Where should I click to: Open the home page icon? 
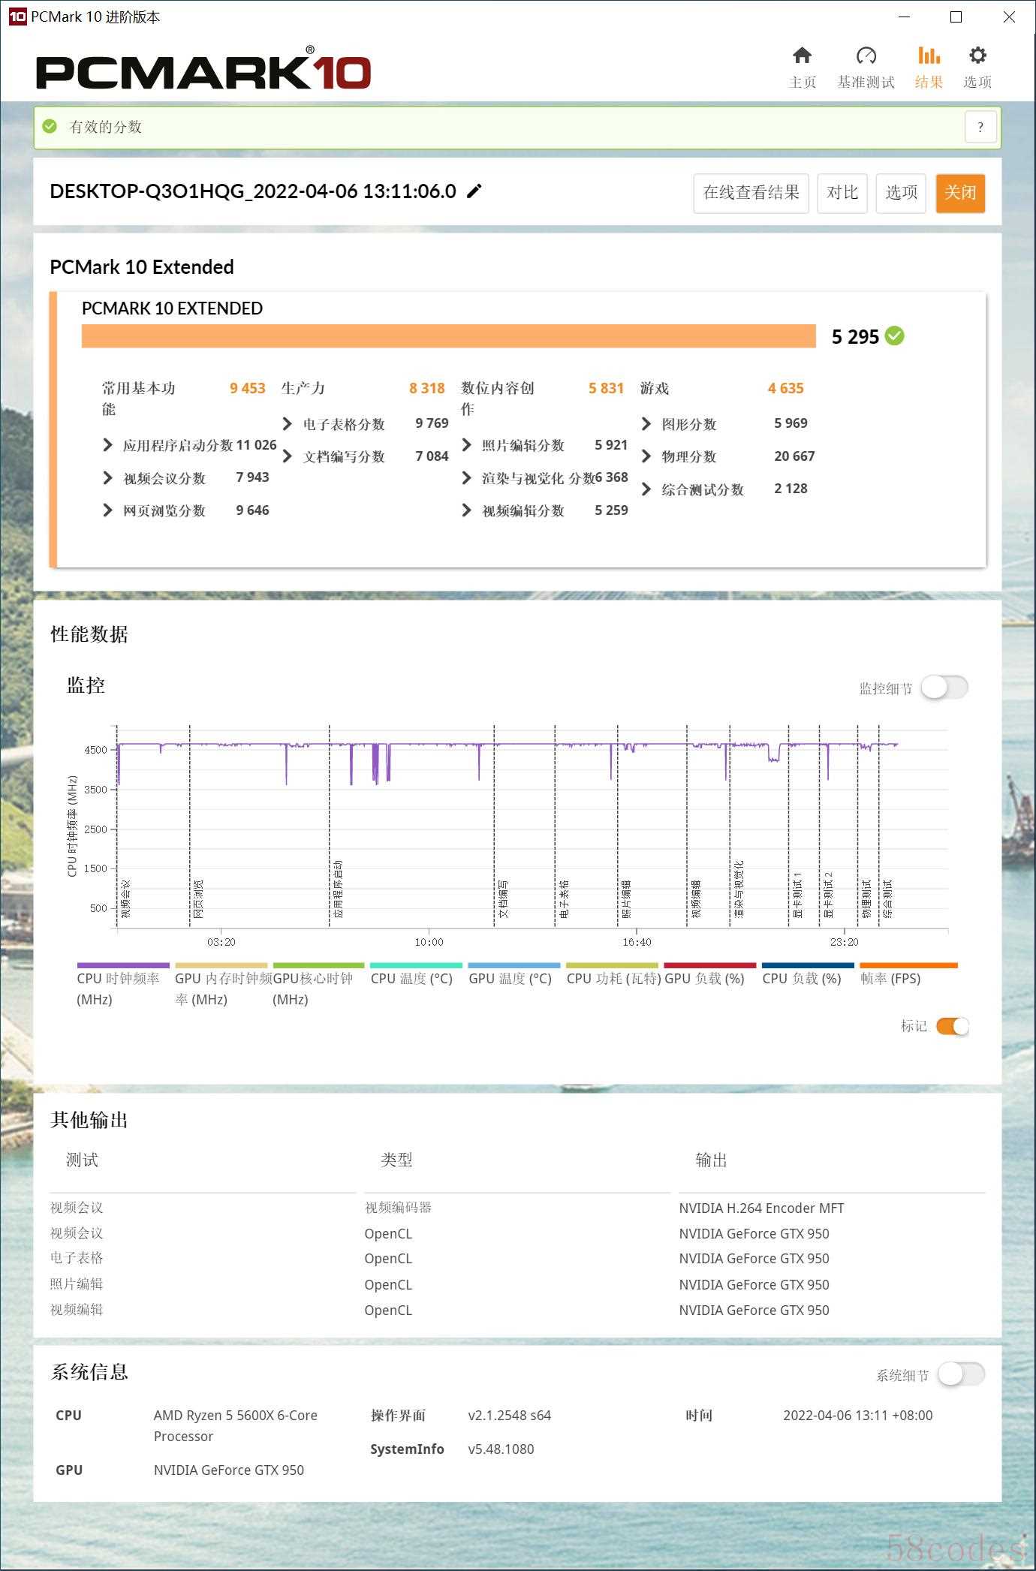pos(802,56)
